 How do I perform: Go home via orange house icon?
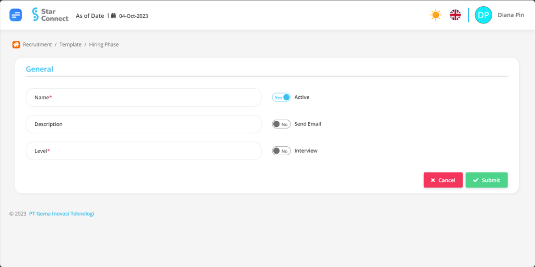(16, 44)
